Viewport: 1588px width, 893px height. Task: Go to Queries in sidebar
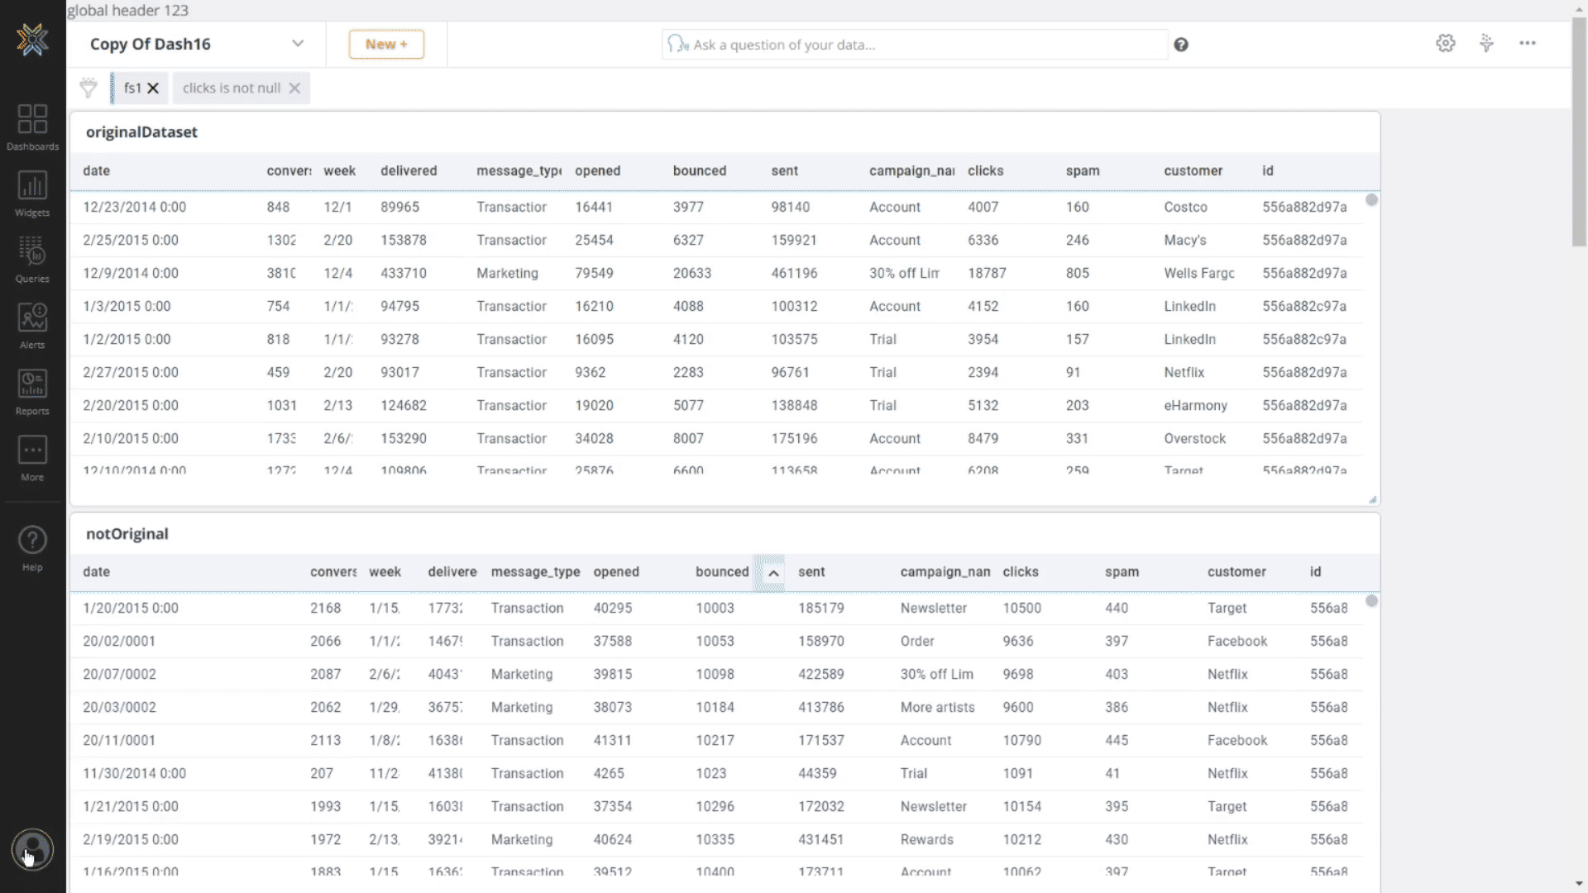pyautogui.click(x=32, y=259)
